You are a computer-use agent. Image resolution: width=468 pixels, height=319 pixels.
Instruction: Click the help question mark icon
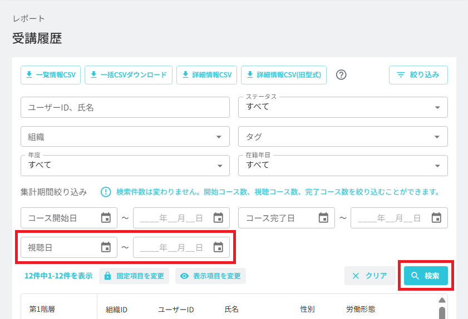coord(341,75)
